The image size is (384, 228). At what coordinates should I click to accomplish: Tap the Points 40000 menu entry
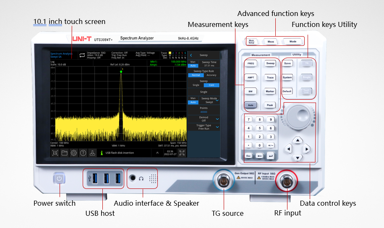[x=204, y=110]
